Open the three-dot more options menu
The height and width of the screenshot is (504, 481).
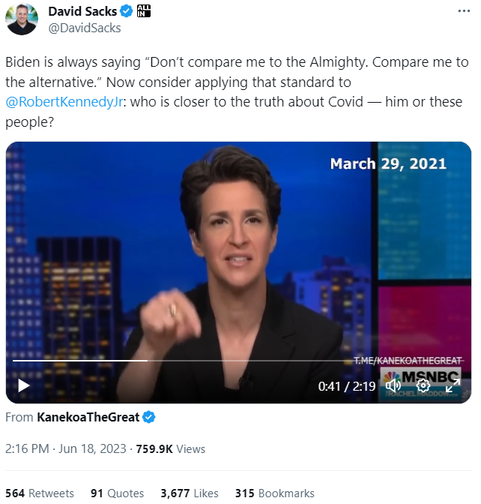tap(464, 11)
